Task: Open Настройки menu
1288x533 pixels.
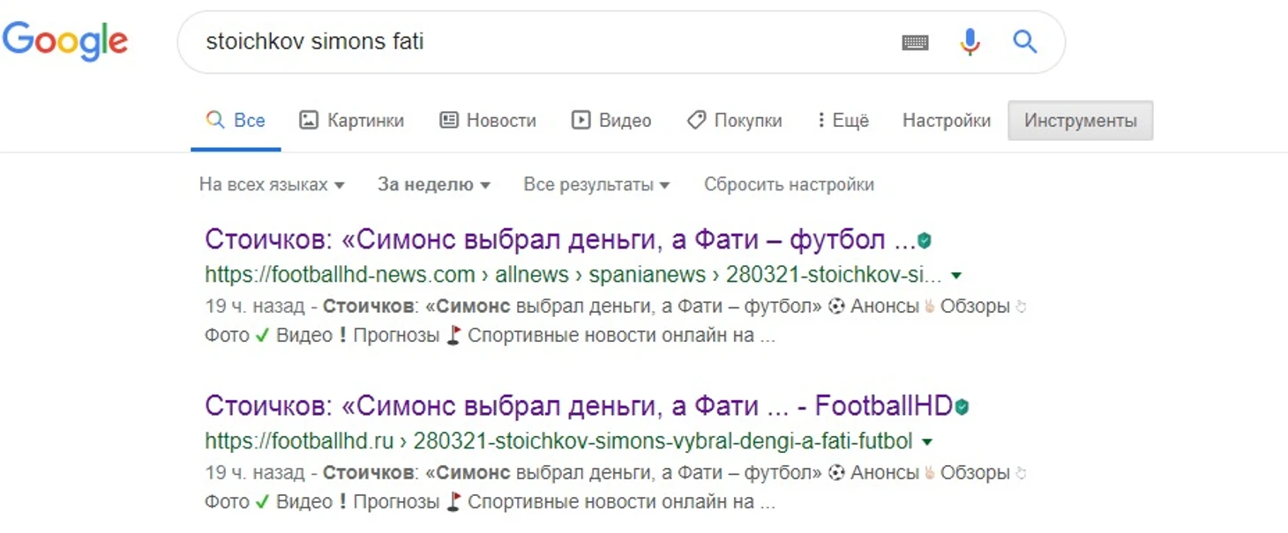Action: pyautogui.click(x=947, y=121)
